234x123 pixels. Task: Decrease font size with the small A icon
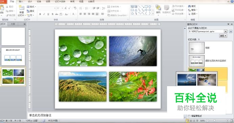tap(69, 8)
